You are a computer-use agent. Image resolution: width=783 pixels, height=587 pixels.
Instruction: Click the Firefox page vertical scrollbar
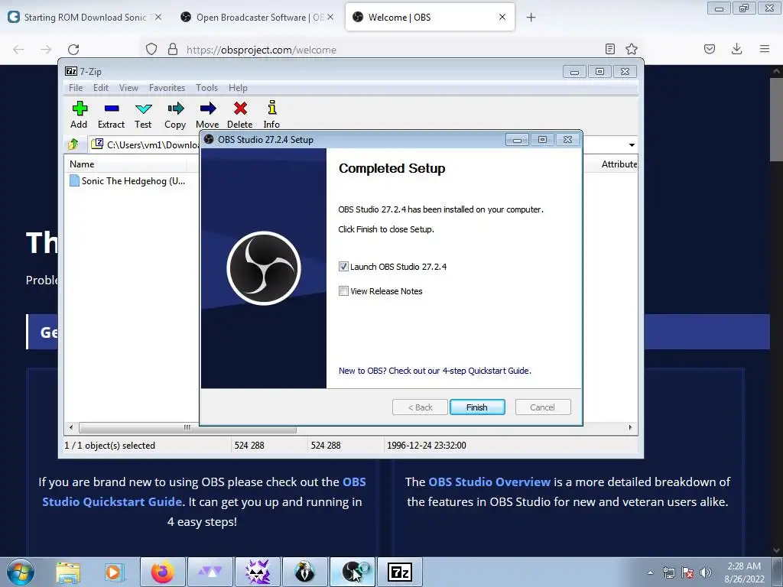pyautogui.click(x=776, y=118)
